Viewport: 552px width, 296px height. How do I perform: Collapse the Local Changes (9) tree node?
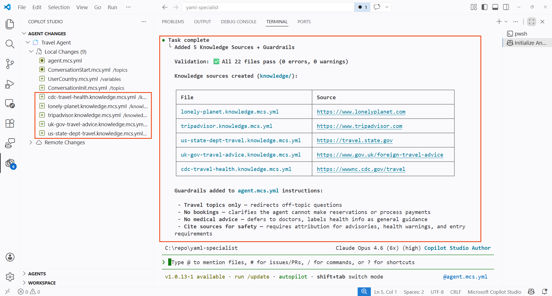[31, 52]
